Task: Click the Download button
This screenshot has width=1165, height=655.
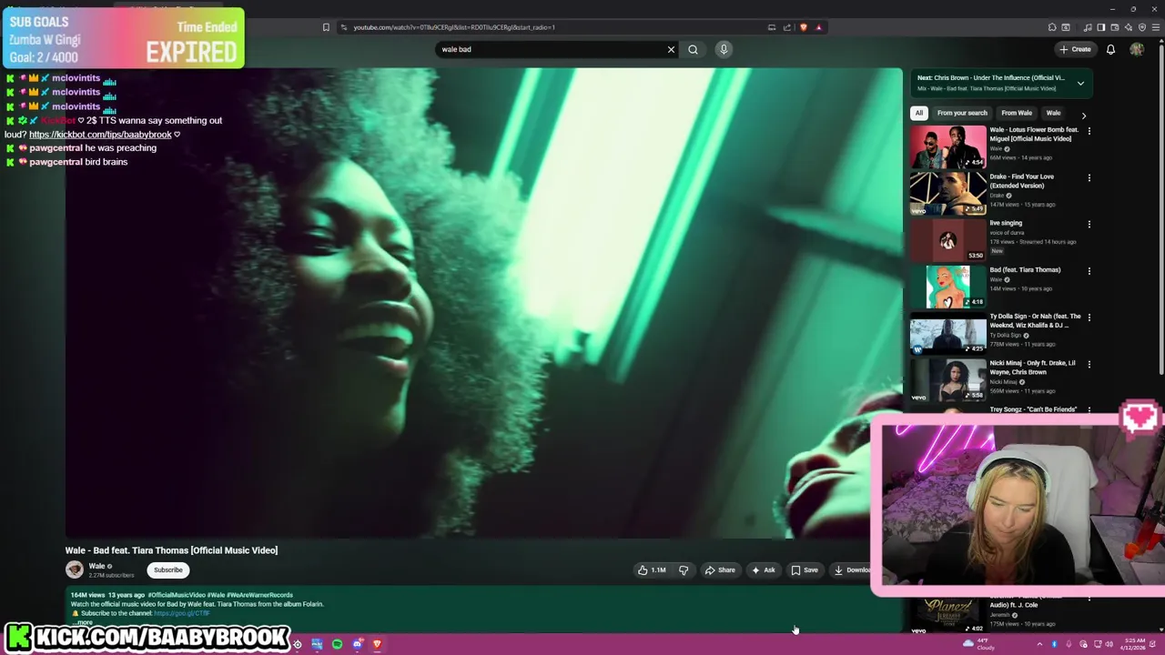Action: [851, 570]
